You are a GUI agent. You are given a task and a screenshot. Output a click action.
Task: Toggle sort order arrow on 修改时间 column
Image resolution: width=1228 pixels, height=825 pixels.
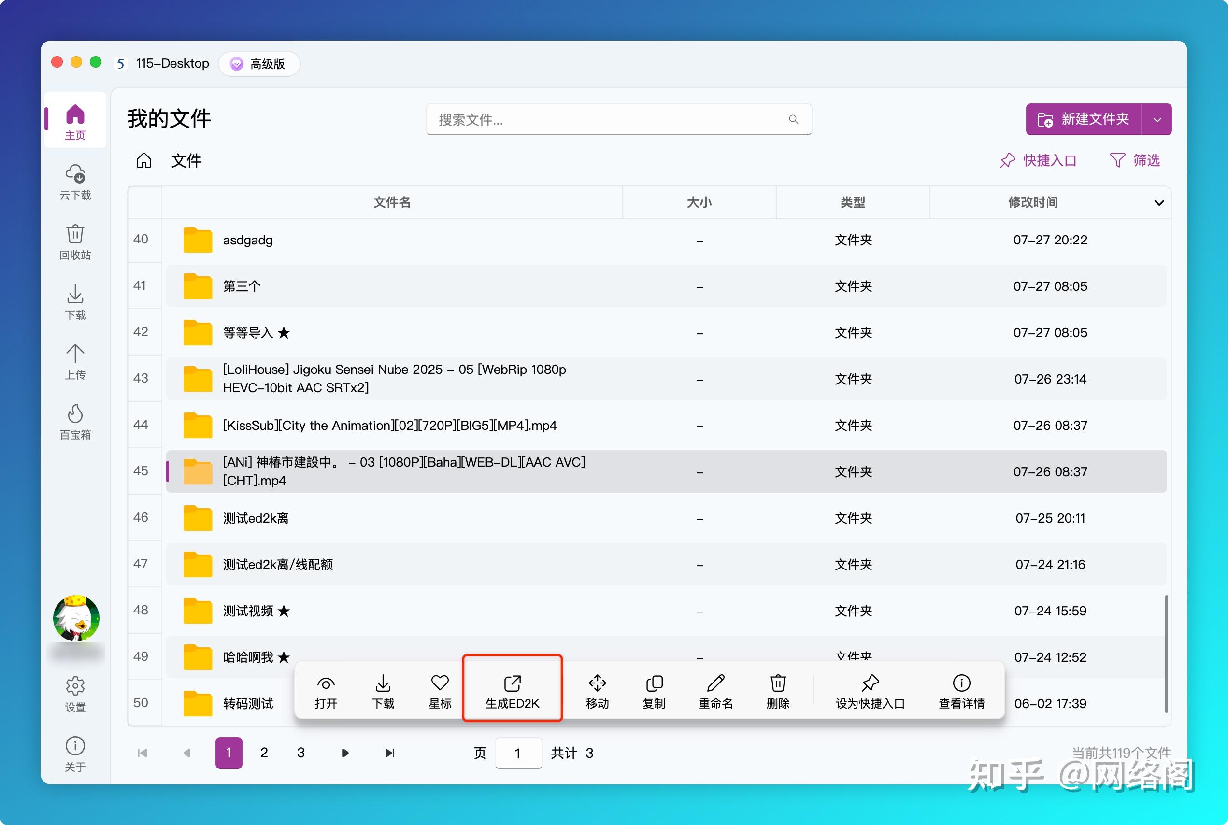(1158, 202)
